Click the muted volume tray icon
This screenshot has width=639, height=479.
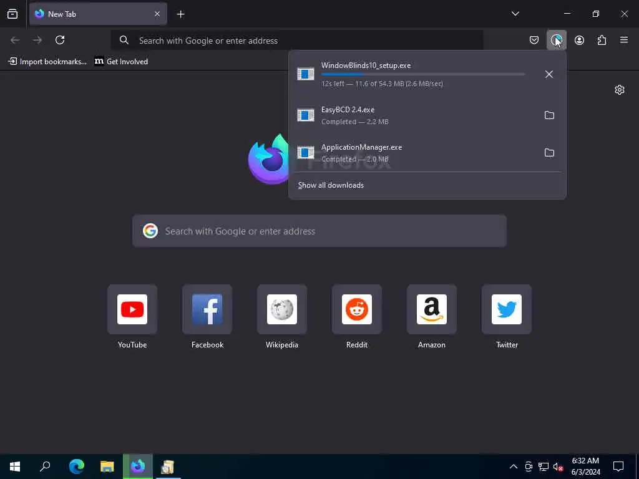click(558, 467)
